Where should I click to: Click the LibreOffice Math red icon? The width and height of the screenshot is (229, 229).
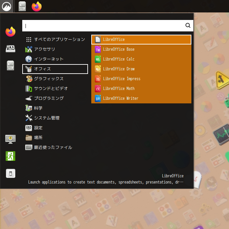[x=98, y=89]
